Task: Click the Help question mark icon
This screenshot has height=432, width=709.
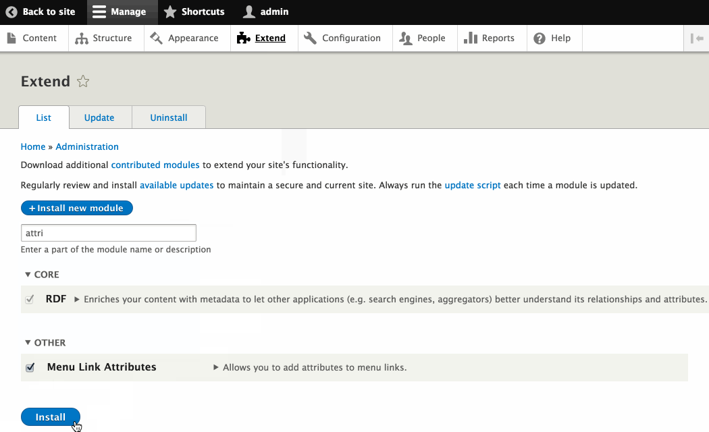Action: tap(539, 38)
